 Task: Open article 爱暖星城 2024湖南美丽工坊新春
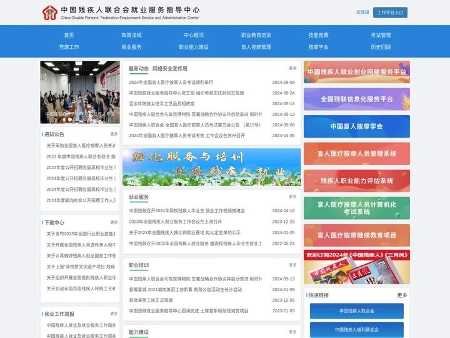pos(186,290)
